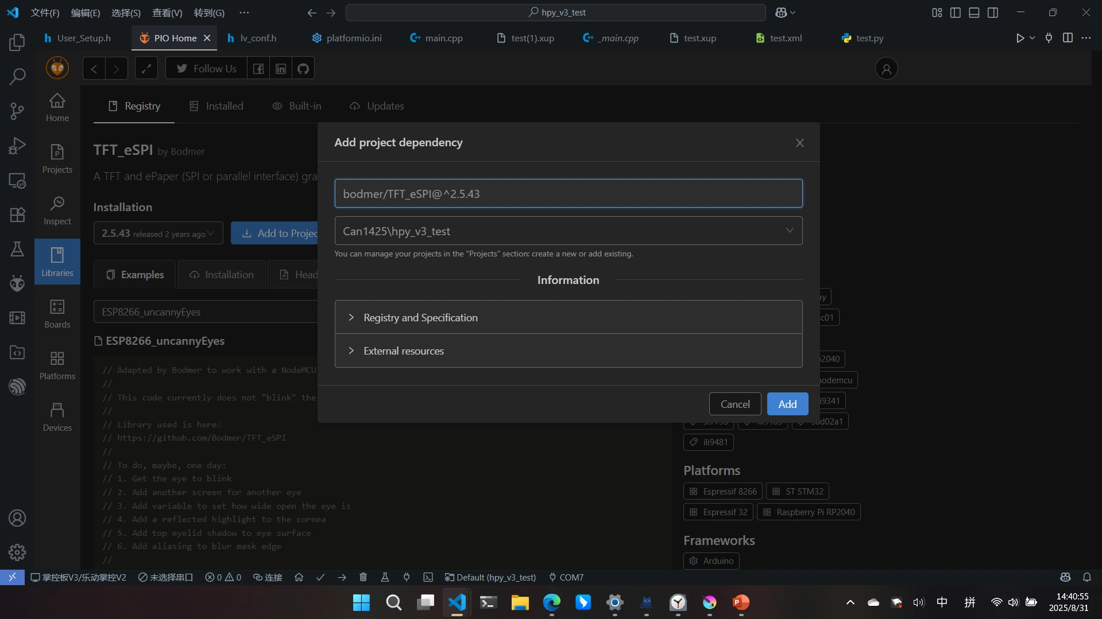Click the PlatformIO account avatar icon

pyautogui.click(x=886, y=69)
